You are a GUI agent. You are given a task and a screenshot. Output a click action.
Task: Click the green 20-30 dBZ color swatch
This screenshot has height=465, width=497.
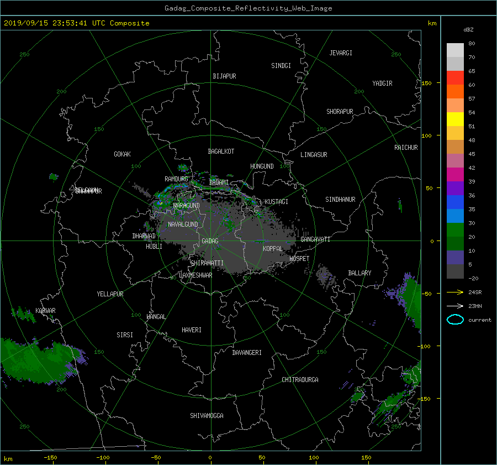pyautogui.click(x=455, y=230)
